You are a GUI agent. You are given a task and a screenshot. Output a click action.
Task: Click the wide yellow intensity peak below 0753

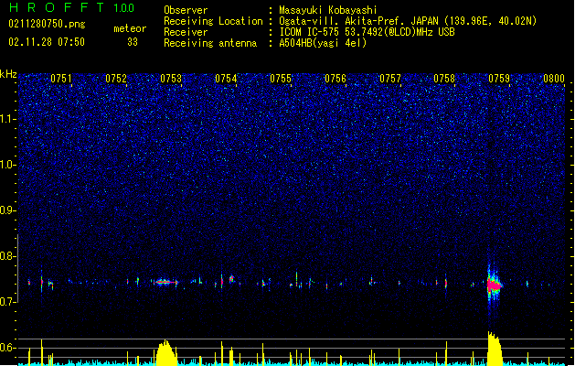(x=166, y=352)
